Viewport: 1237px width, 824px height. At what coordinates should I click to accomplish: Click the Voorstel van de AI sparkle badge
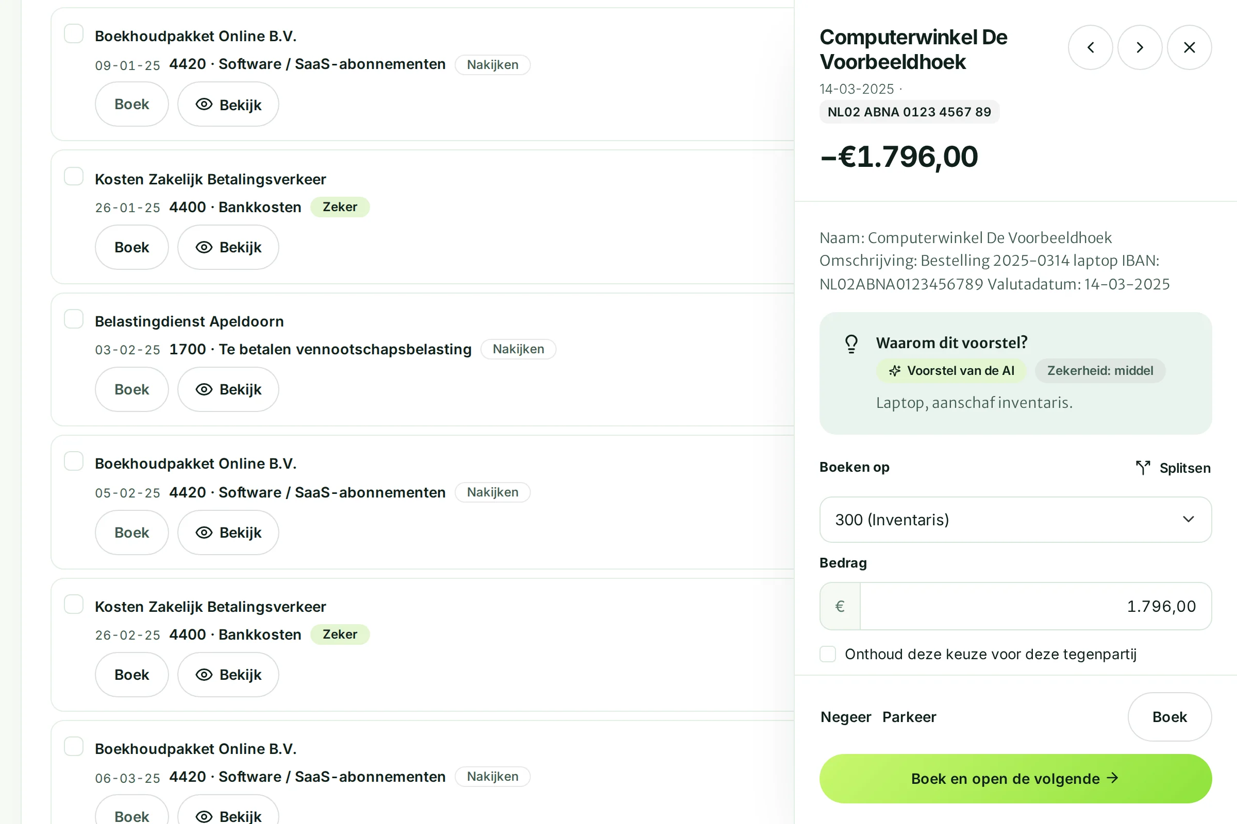[951, 371]
